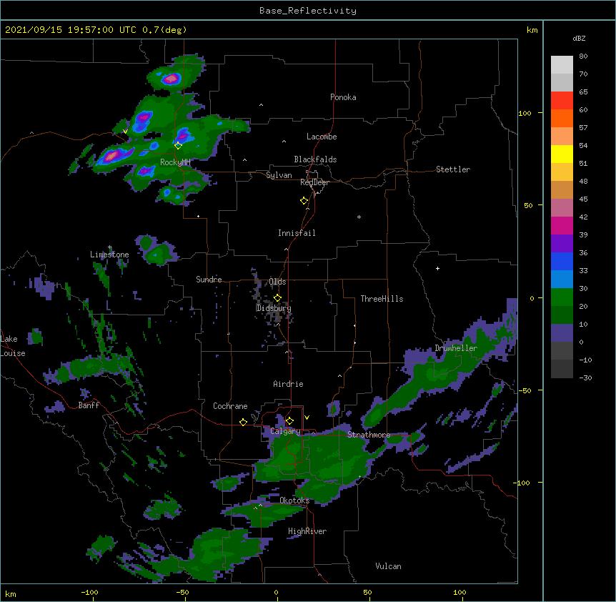Pick the orange 60-57 dBZ legend swatch

click(x=562, y=118)
